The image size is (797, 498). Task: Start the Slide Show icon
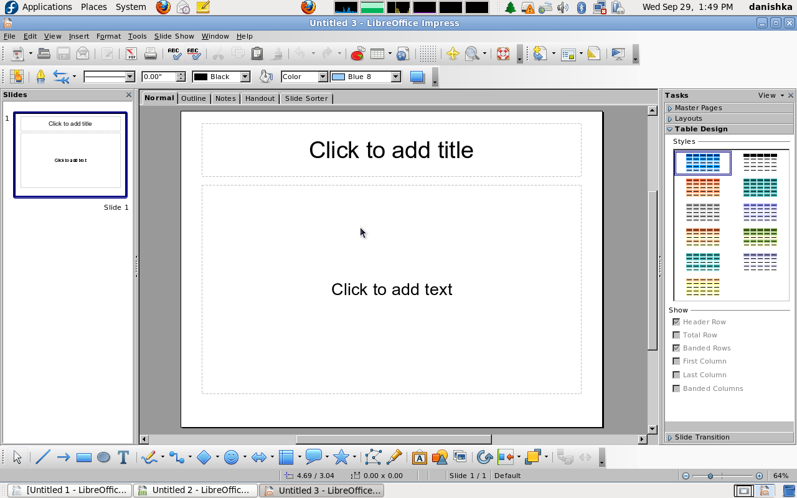click(618, 54)
